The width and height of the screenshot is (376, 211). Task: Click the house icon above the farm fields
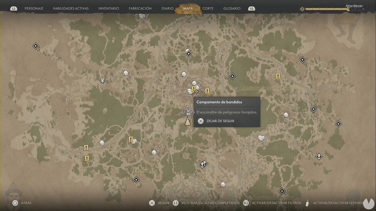pos(184,74)
